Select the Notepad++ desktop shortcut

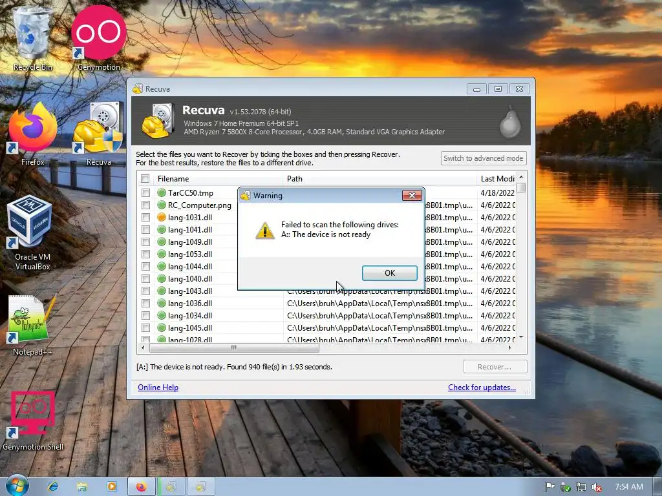(x=32, y=325)
